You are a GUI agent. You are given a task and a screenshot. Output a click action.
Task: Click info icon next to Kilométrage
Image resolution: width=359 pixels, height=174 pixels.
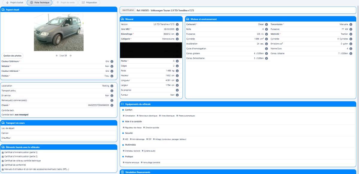[x=177, y=34]
